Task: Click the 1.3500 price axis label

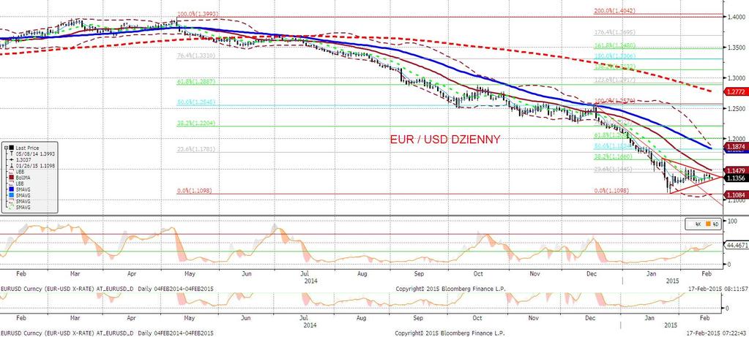Action: pyautogui.click(x=735, y=48)
